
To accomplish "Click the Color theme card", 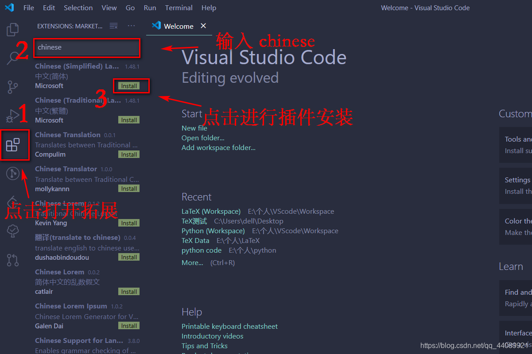I will coord(516,227).
